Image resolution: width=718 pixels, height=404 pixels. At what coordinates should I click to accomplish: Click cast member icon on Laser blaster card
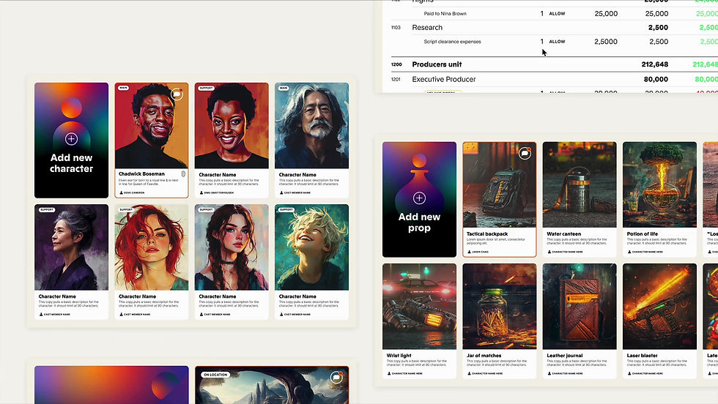pyautogui.click(x=629, y=373)
